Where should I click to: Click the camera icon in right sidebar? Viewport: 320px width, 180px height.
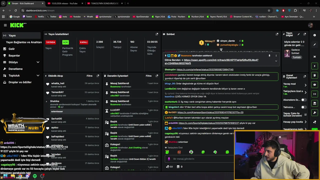(x=315, y=103)
